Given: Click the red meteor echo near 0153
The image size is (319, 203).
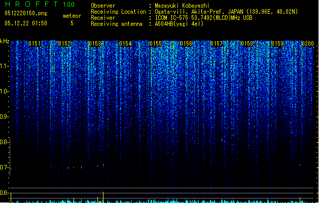Looking at the screenshot, I should [x=103, y=165].
